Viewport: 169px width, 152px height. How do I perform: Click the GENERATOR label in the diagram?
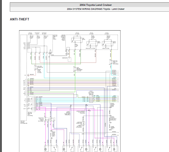click(x=65, y=58)
